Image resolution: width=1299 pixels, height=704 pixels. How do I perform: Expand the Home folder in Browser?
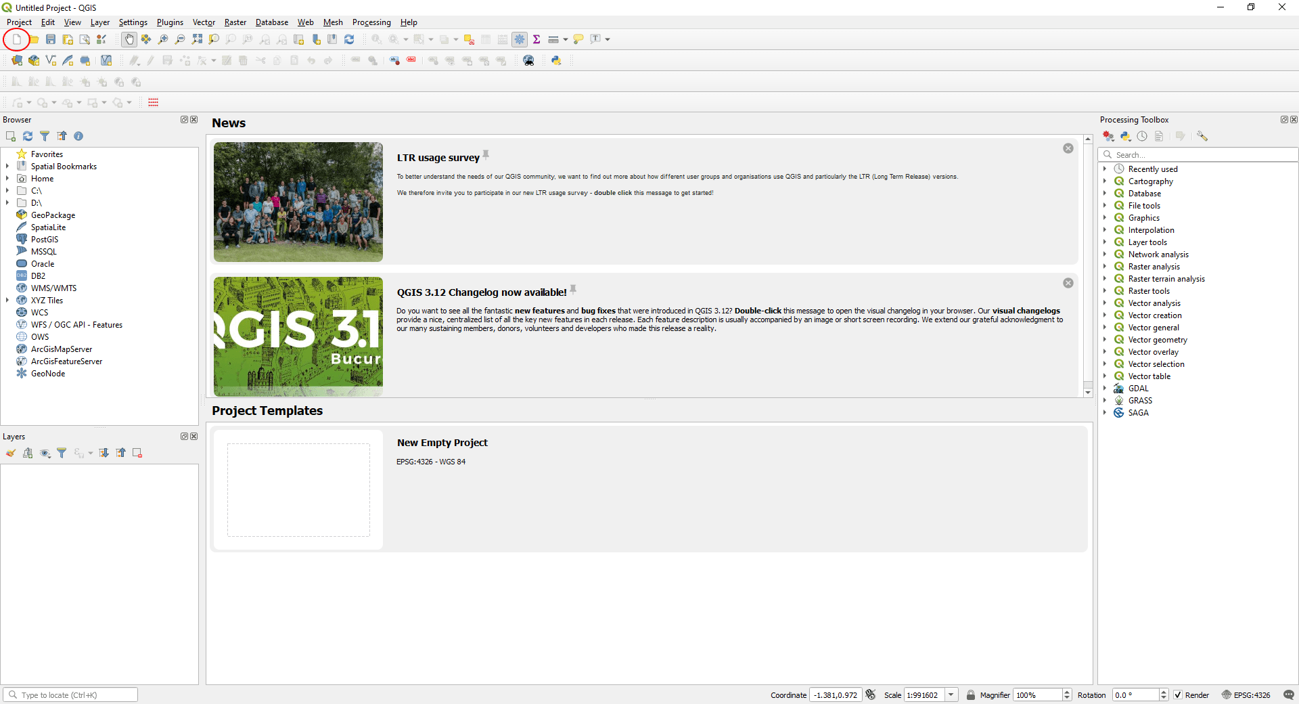click(x=7, y=179)
